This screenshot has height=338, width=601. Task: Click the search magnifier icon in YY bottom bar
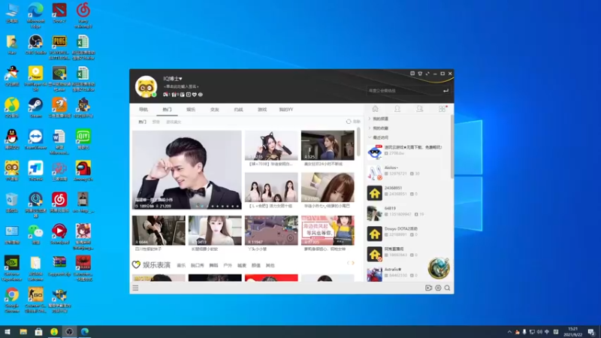point(447,288)
